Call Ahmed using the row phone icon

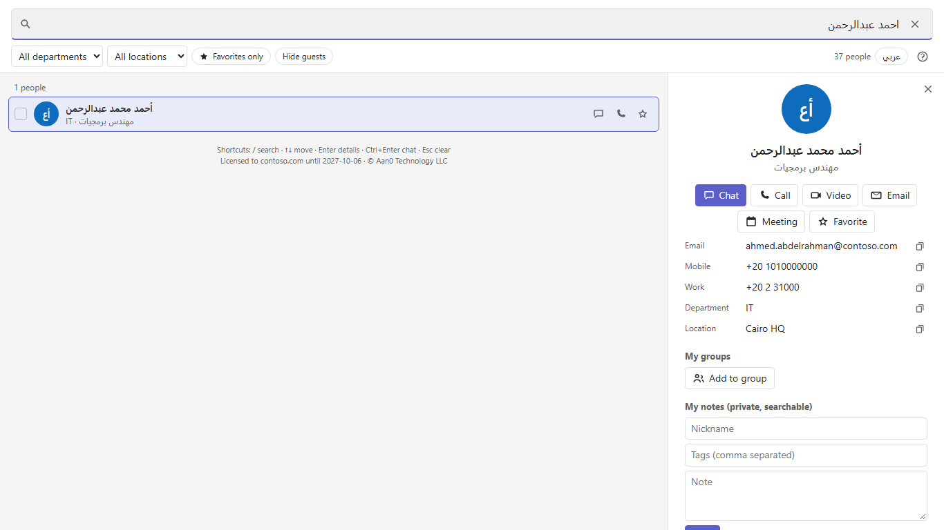(x=621, y=114)
